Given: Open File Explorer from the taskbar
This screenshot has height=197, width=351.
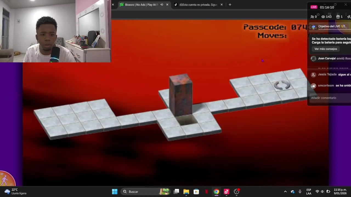Looking at the screenshot, I should (186, 192).
